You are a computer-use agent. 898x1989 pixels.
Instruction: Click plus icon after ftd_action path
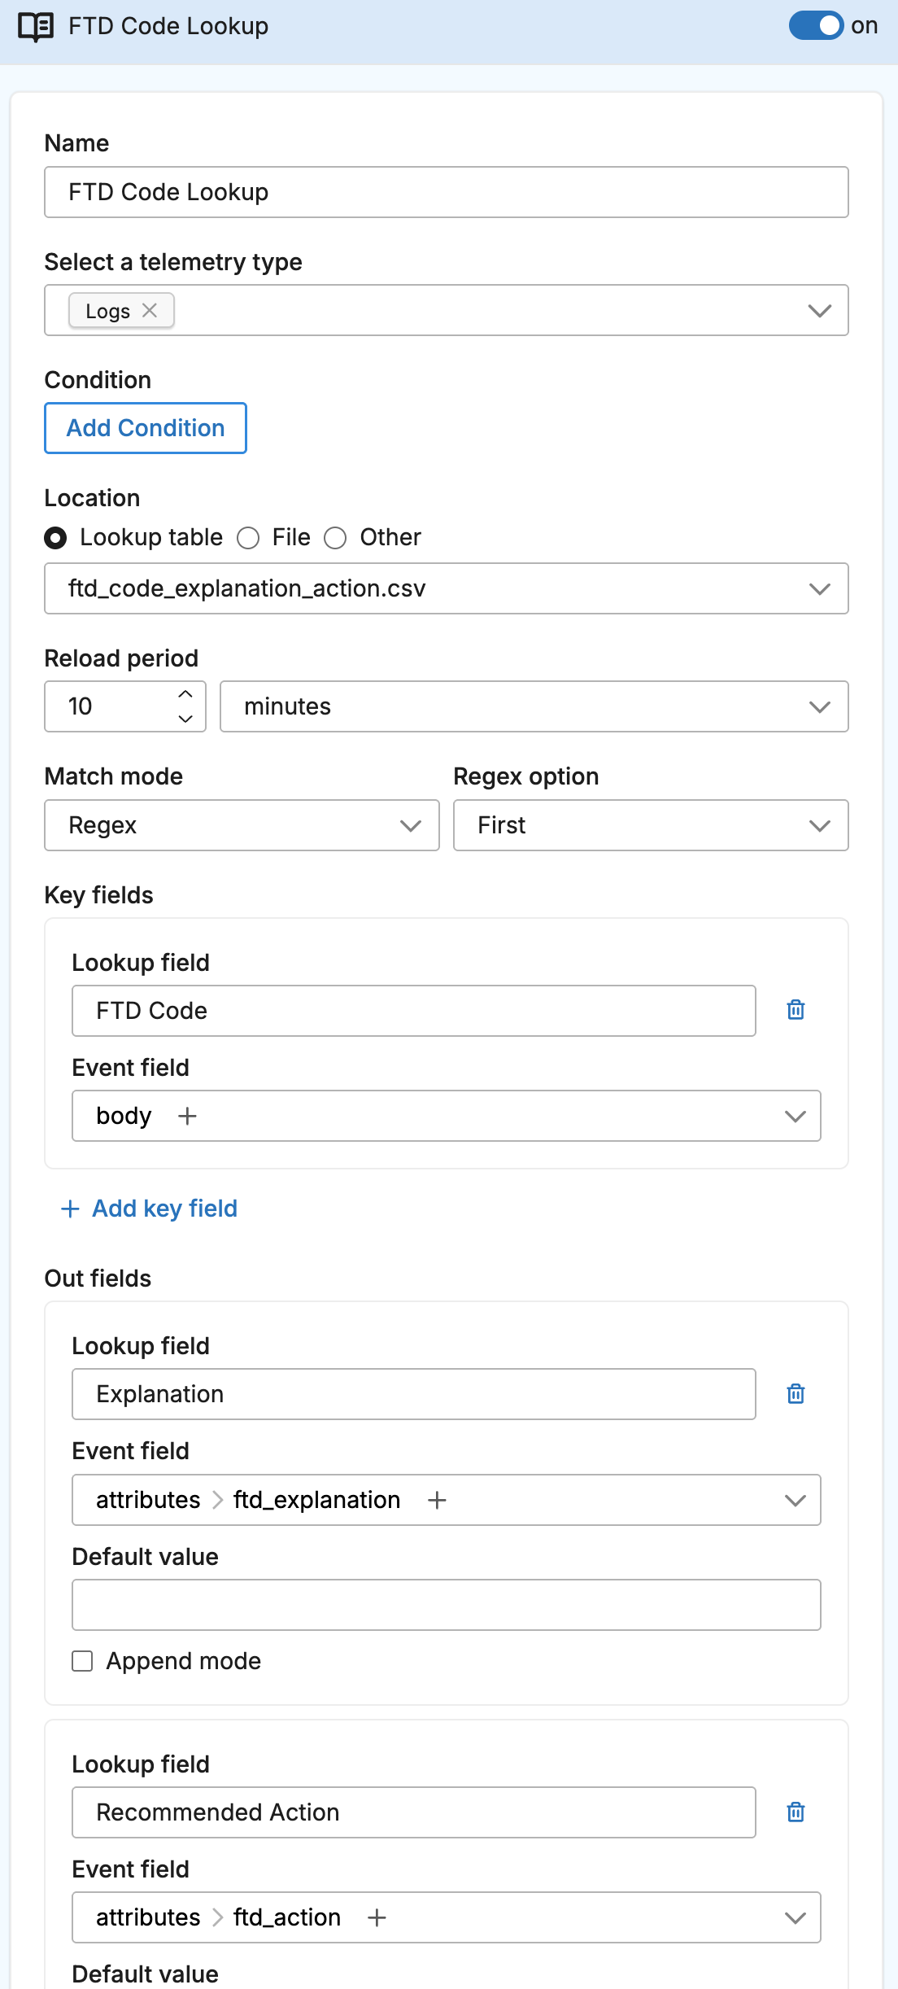(377, 1918)
